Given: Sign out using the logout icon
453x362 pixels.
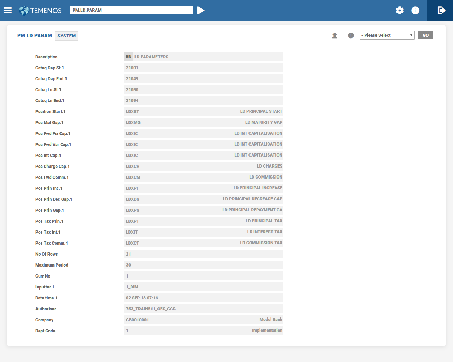Looking at the screenshot, I should click(441, 11).
